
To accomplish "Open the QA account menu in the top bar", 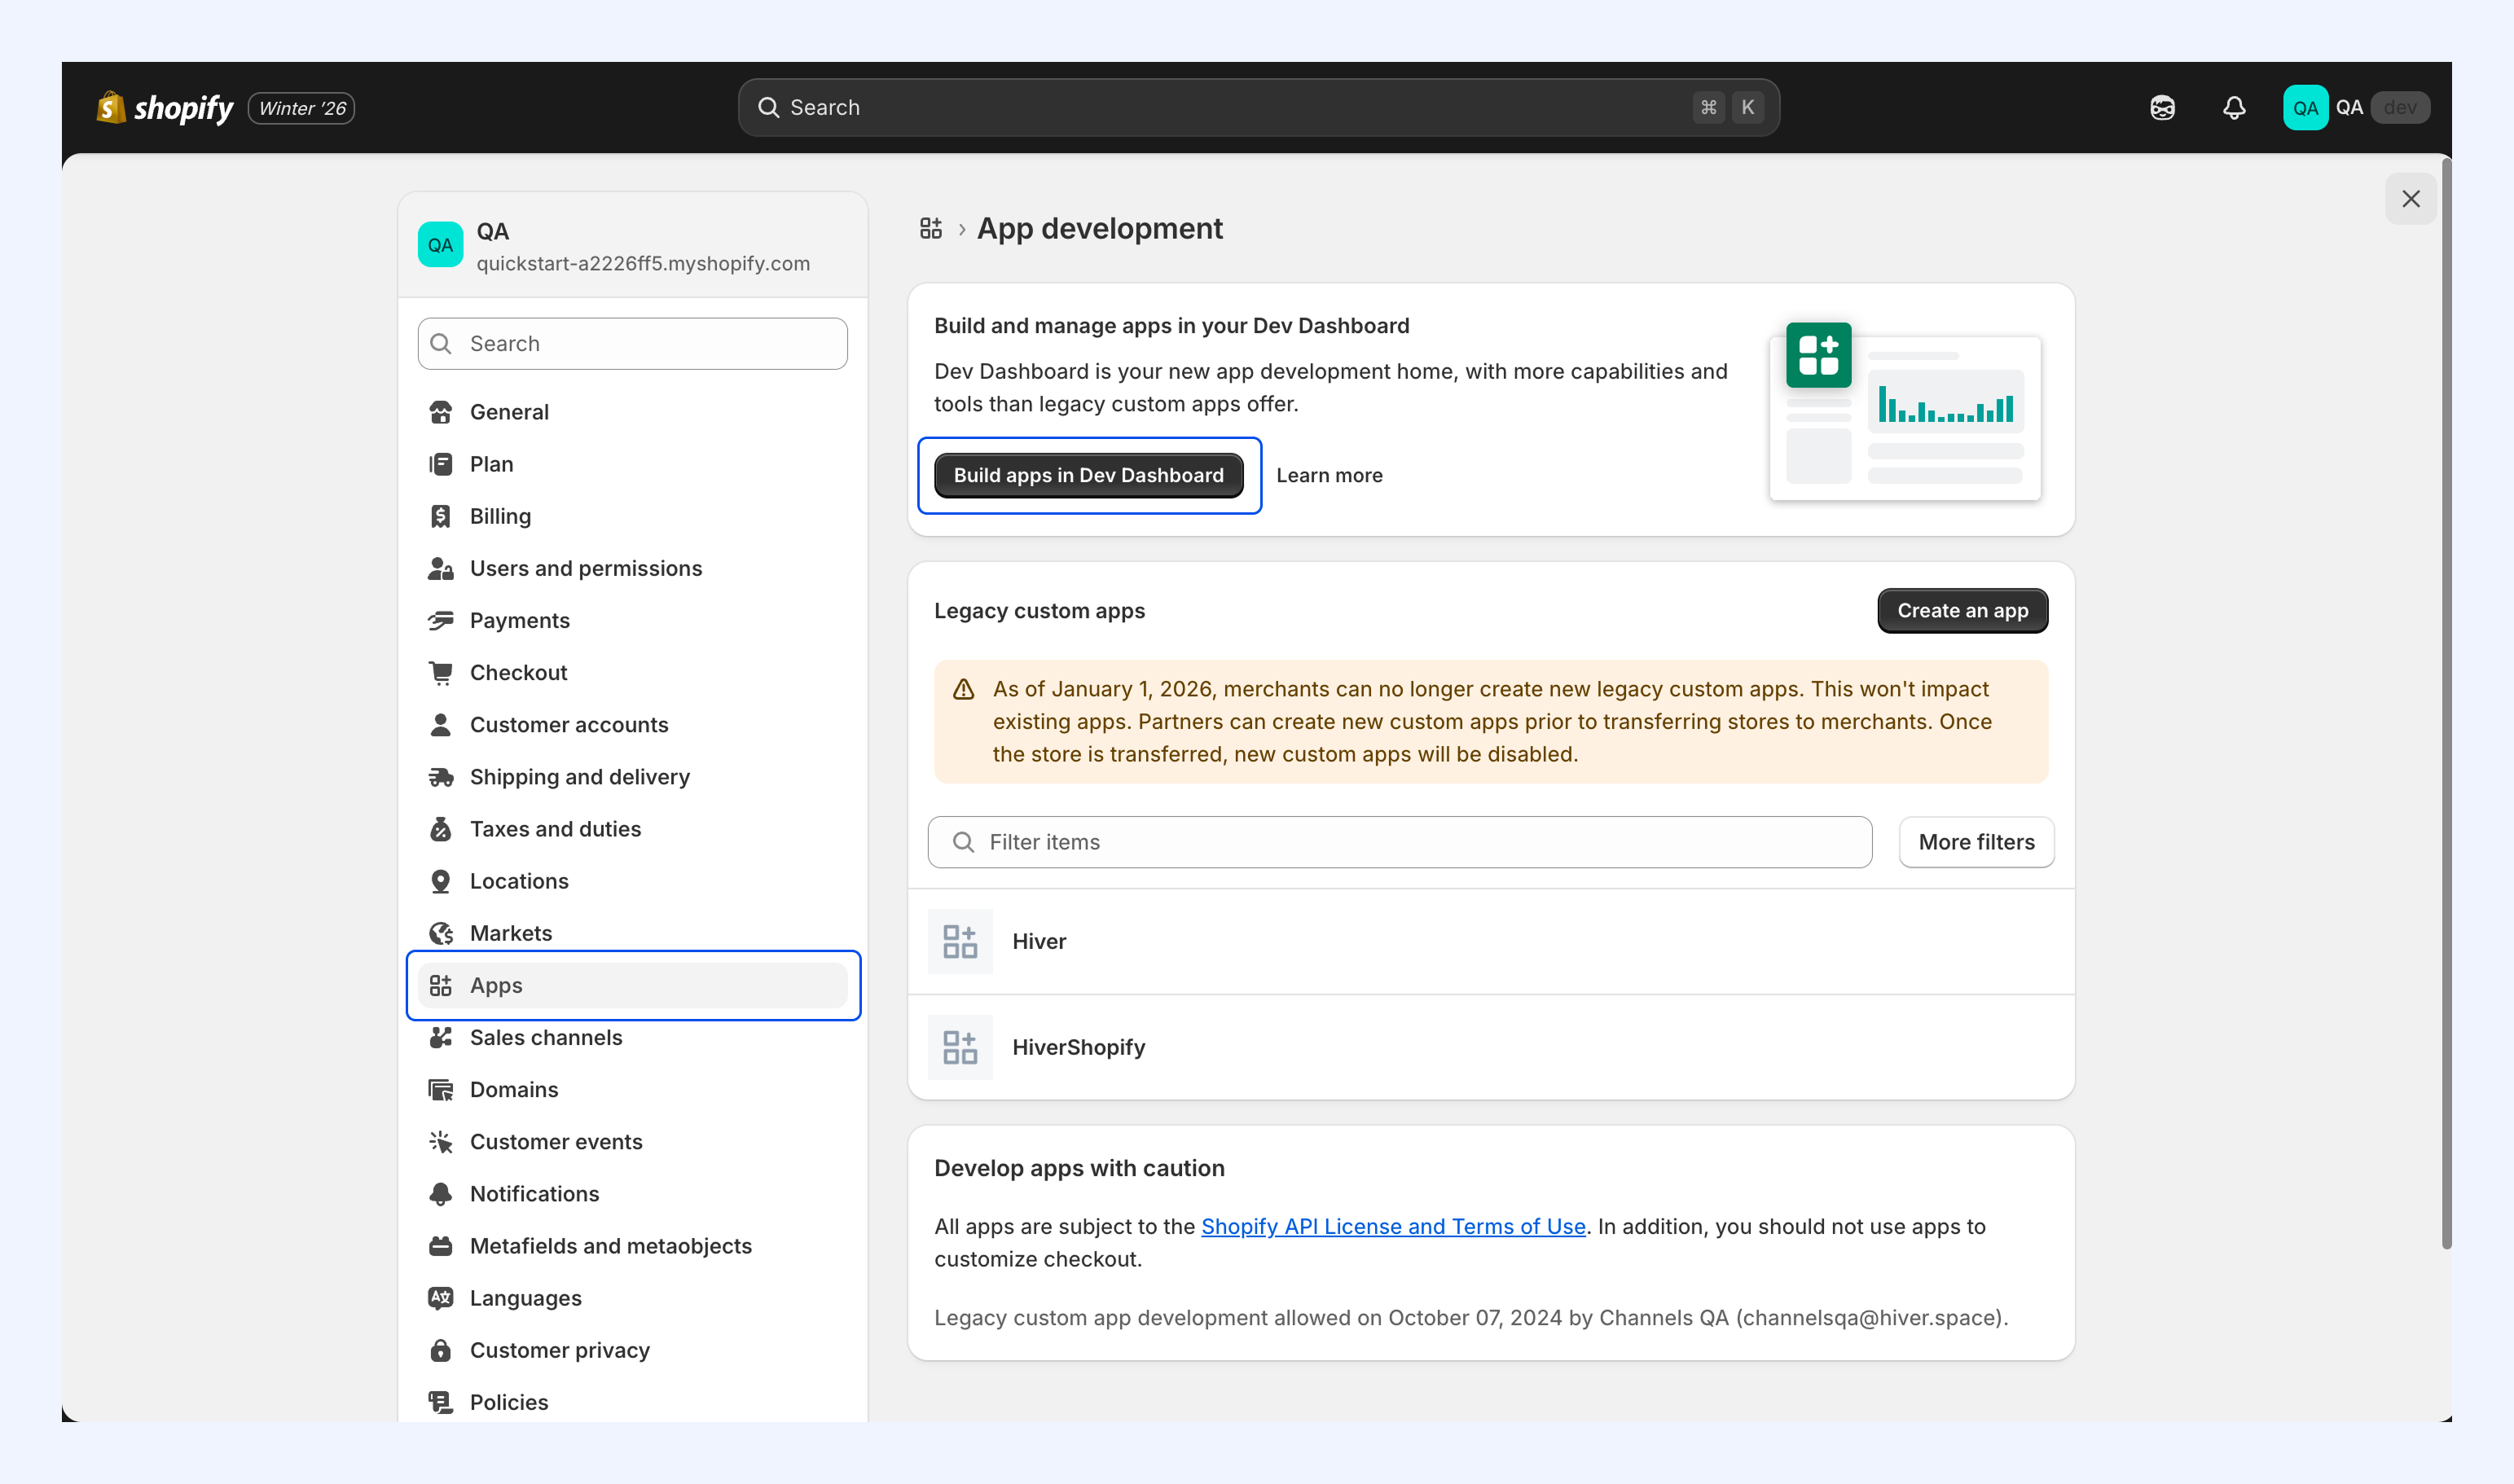I will (x=2355, y=107).
